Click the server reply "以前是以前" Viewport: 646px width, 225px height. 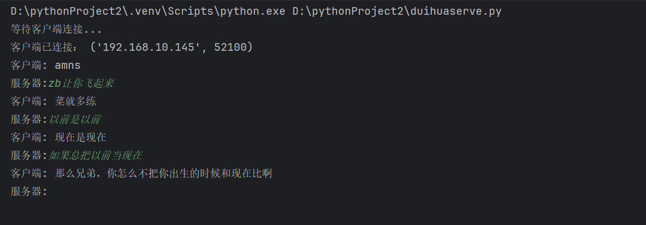point(75,120)
